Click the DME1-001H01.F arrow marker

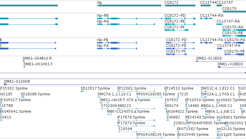point(24,67)
